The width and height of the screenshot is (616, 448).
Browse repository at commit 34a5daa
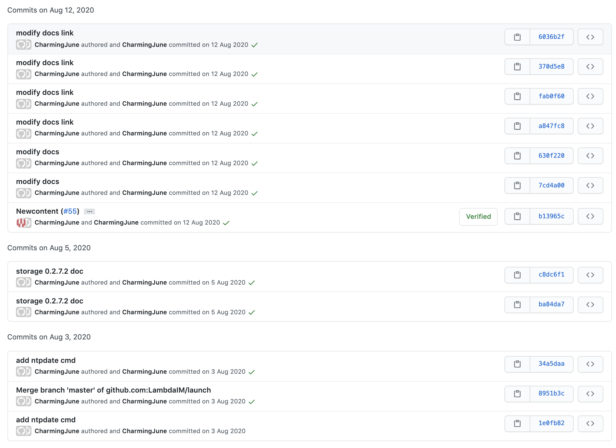(x=590, y=364)
